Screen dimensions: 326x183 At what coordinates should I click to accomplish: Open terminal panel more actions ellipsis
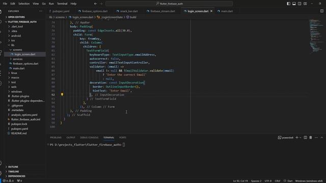(x=316, y=137)
